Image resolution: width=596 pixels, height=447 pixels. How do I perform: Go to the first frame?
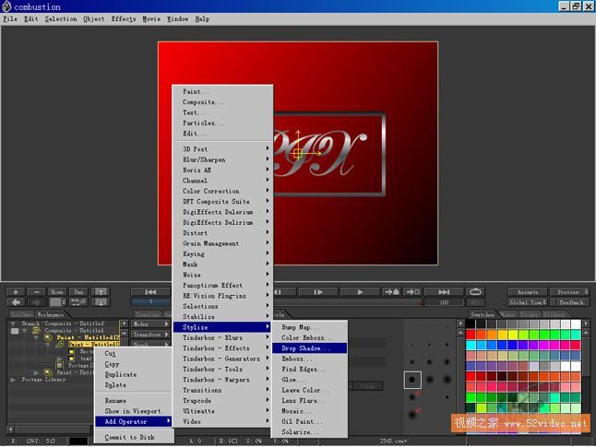click(150, 291)
